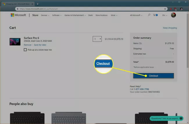This screenshot has height=124, width=189.
Task: Open a new browser tab
Action: (38, 4)
